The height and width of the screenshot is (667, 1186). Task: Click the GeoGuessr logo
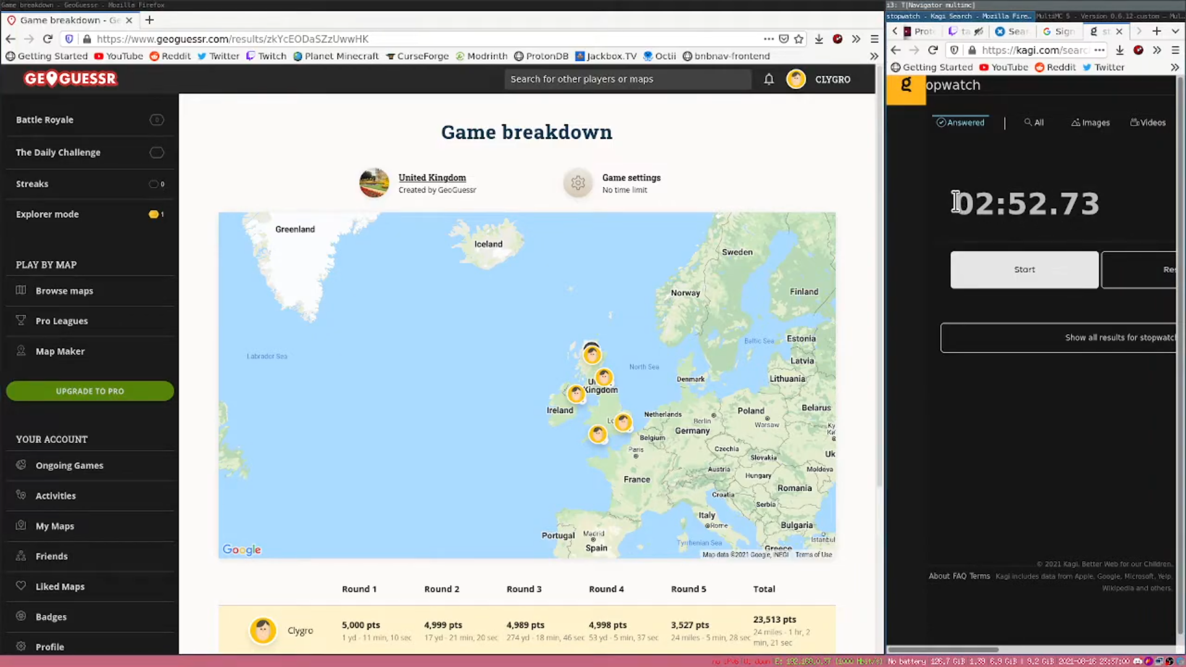(70, 79)
